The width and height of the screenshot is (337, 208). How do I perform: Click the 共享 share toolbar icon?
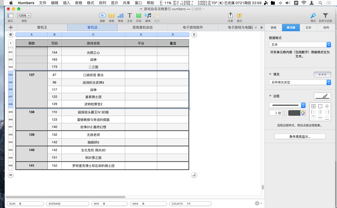click(x=230, y=15)
